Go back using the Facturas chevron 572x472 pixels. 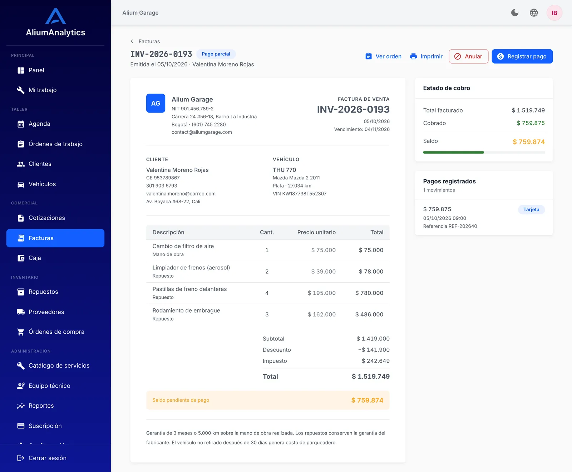[x=132, y=41]
